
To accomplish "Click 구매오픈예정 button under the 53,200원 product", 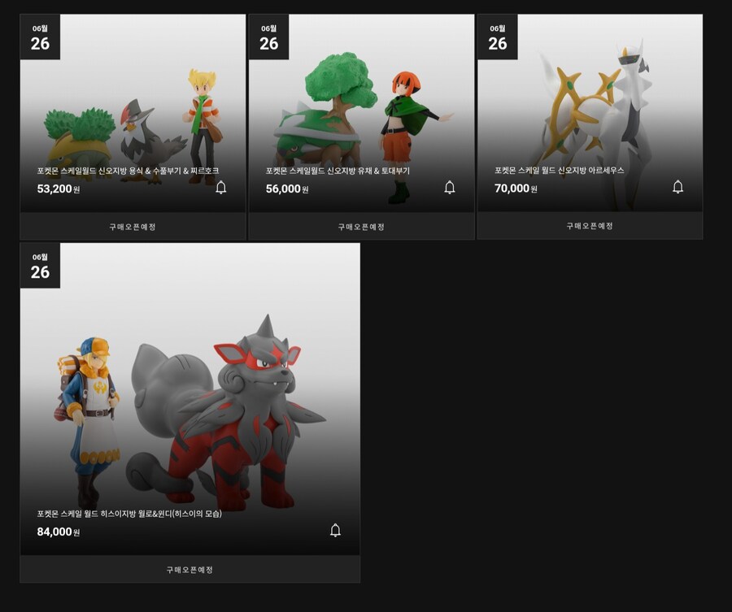I will (x=133, y=227).
